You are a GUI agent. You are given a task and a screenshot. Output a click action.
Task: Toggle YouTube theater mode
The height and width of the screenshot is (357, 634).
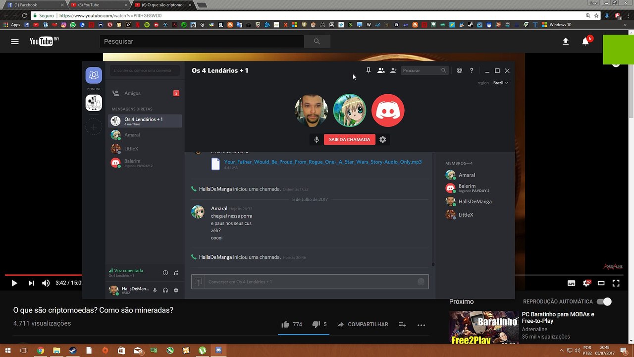[x=601, y=283]
